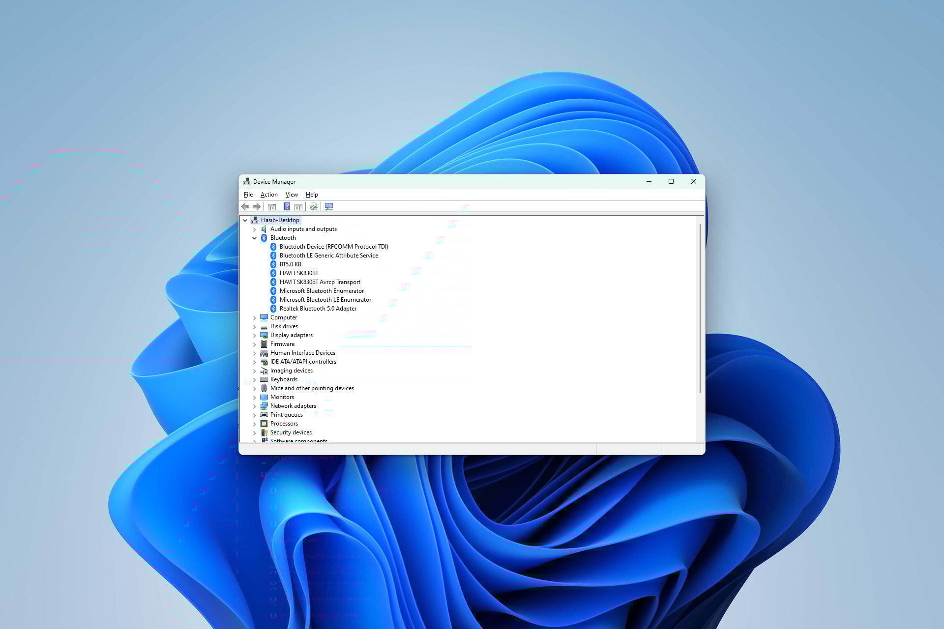This screenshot has width=944, height=629.
Task: Expand the Processors category
Action: tap(254, 424)
